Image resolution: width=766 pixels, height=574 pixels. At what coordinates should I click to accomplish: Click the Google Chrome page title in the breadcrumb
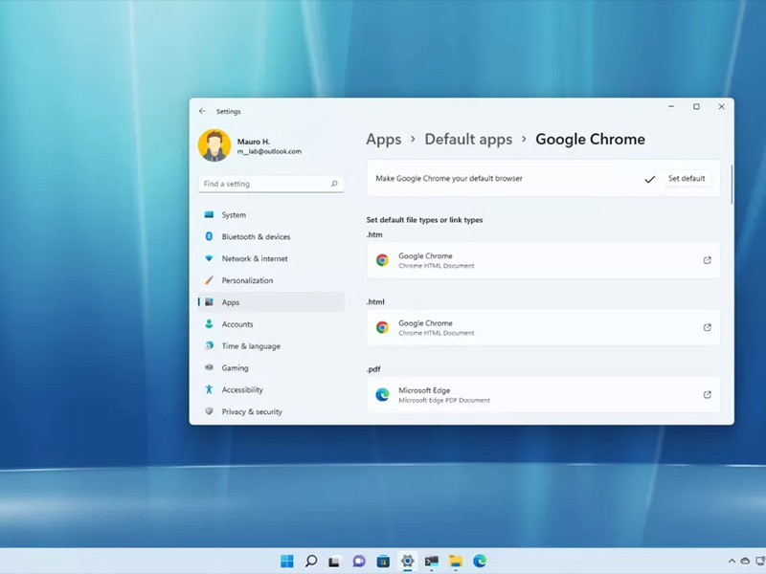coord(590,140)
